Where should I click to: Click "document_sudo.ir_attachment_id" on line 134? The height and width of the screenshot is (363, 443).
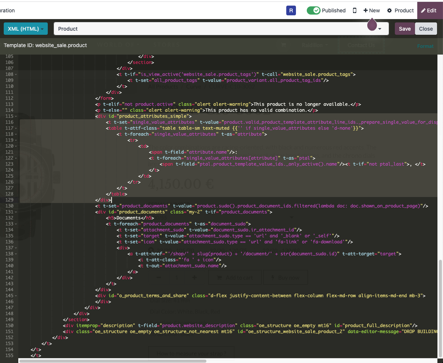(x=253, y=230)
